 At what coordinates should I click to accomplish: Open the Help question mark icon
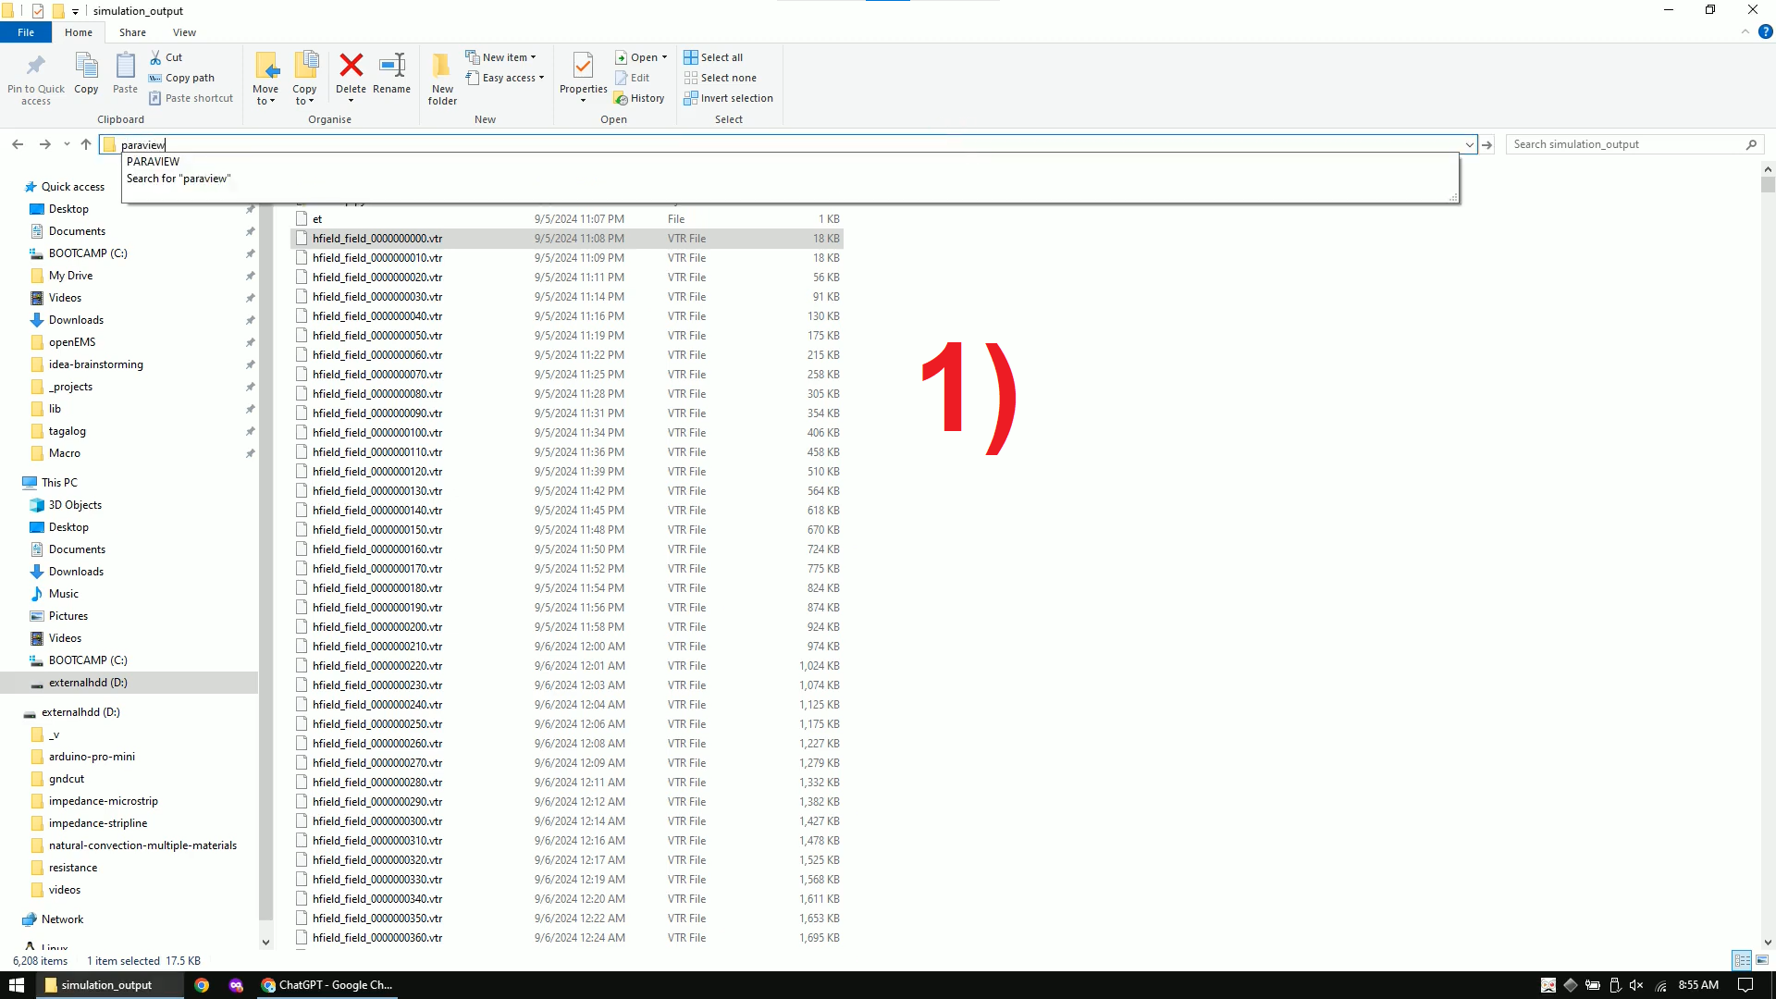click(x=1765, y=31)
